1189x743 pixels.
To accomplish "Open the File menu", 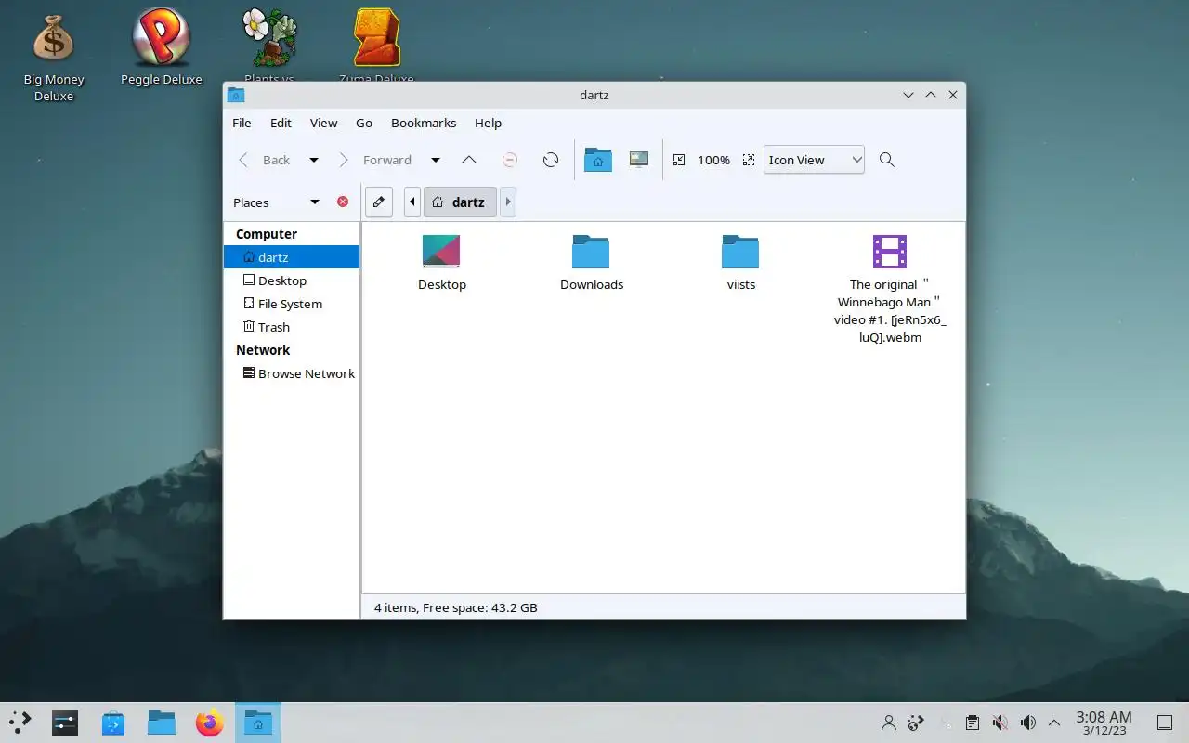I will click(242, 123).
